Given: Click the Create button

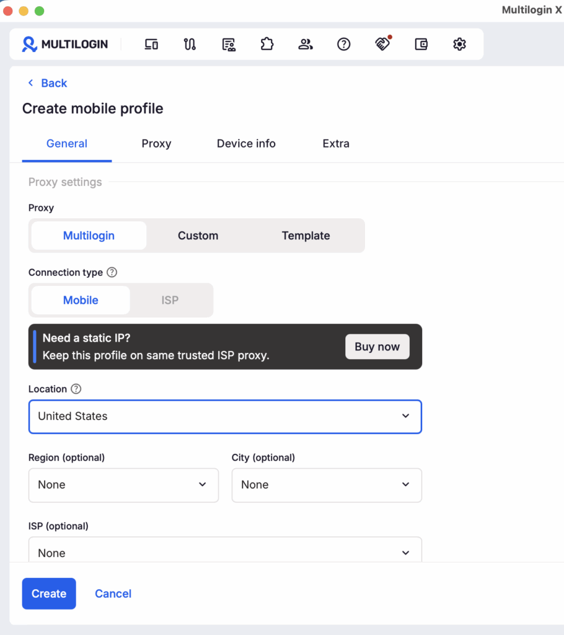Looking at the screenshot, I should click(49, 593).
